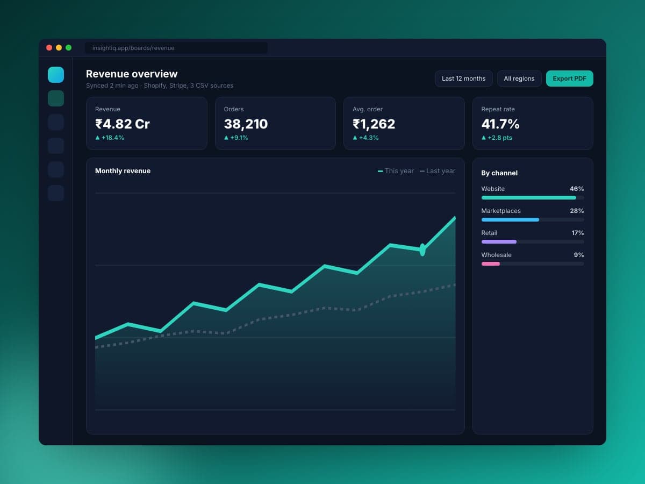Toggle the This year legend entry
Screen dimensions: 645x484
(x=396, y=171)
